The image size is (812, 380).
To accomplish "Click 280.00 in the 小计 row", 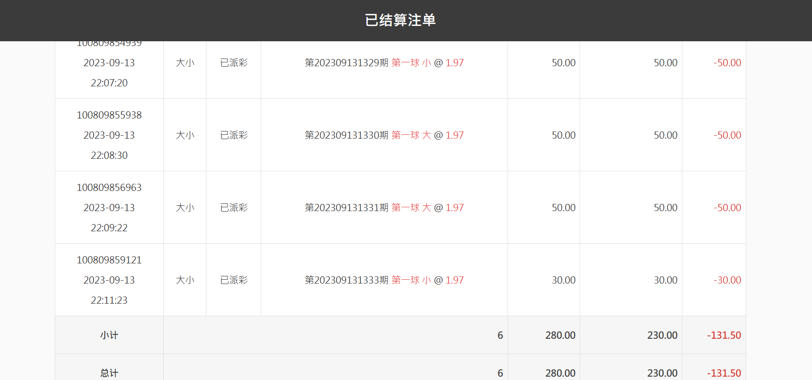I will pos(560,335).
